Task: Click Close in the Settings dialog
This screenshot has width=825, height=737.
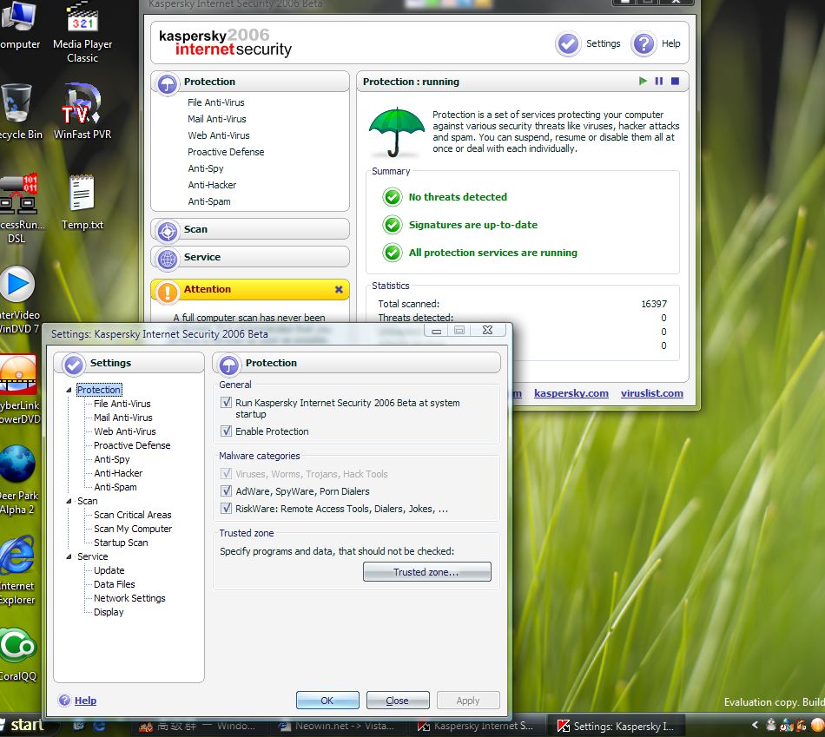Action: pos(398,701)
